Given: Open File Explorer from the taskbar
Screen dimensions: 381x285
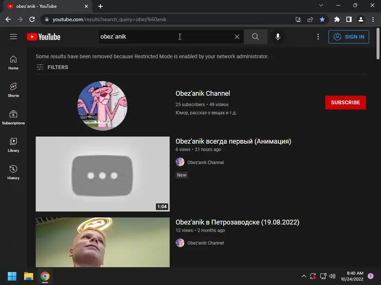Looking at the screenshot, I should pos(28,276).
